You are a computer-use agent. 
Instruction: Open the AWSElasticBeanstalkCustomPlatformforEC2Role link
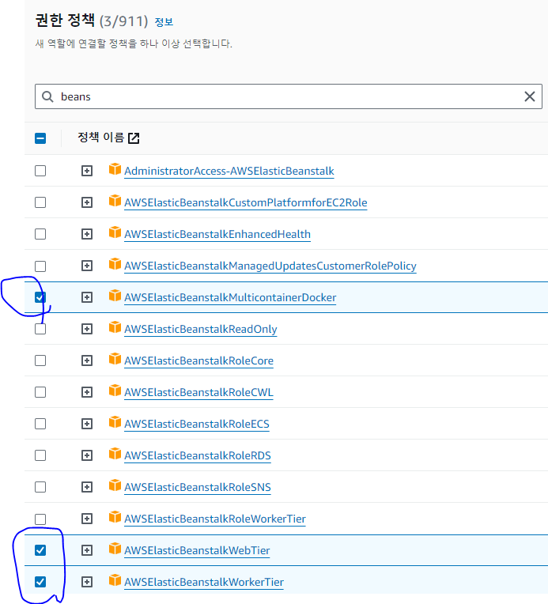coord(245,202)
